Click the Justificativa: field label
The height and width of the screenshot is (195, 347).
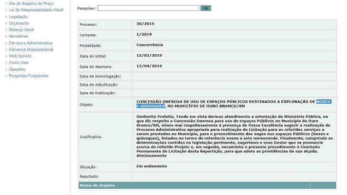91,137
